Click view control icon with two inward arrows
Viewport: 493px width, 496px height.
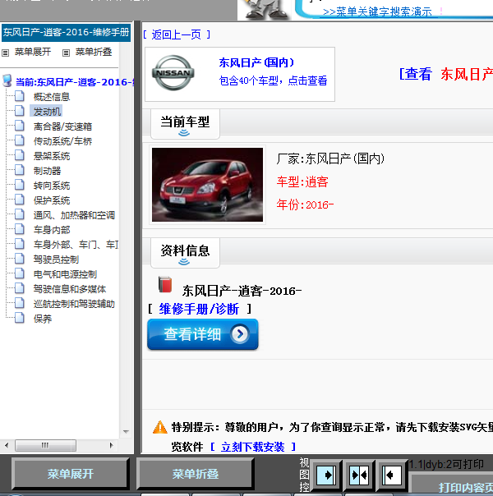pos(359,475)
